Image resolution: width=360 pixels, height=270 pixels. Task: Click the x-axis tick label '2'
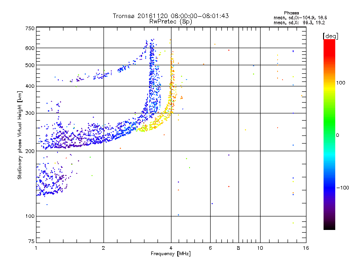click(103, 248)
